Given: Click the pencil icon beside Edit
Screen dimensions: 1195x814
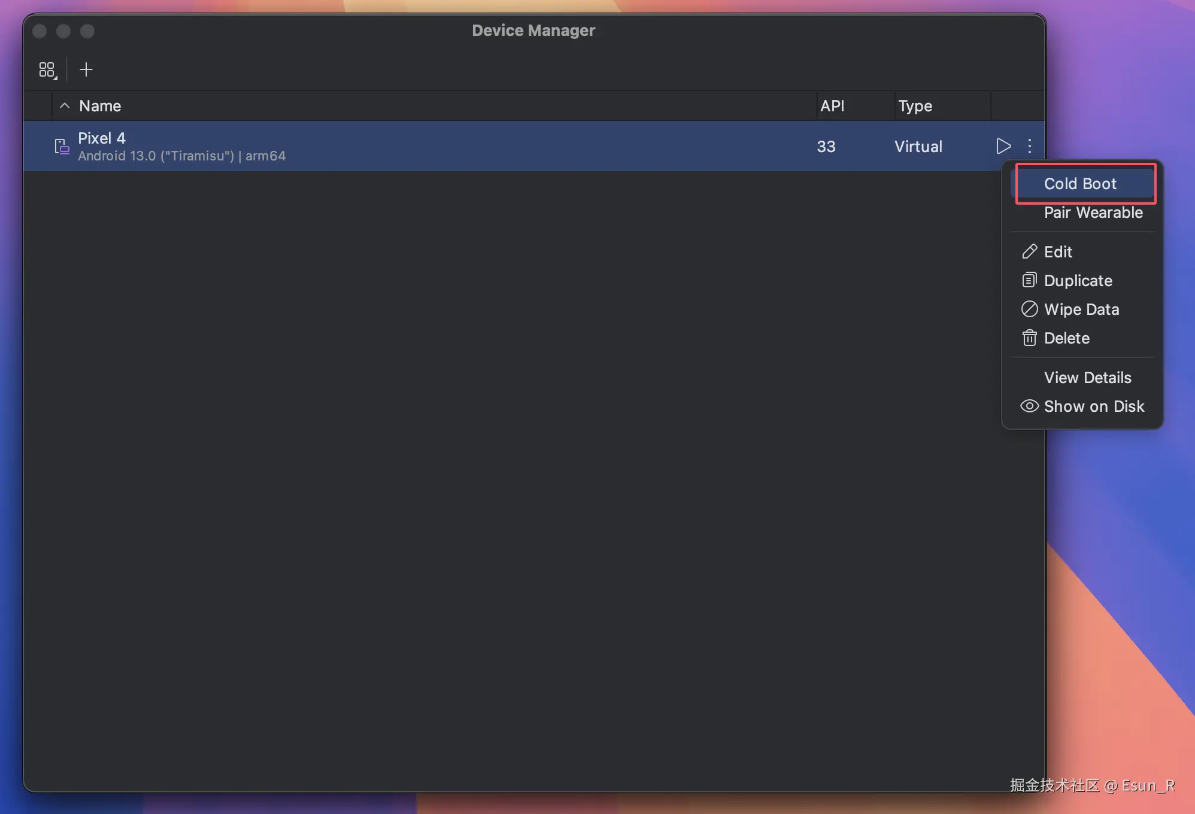Looking at the screenshot, I should pyautogui.click(x=1029, y=252).
